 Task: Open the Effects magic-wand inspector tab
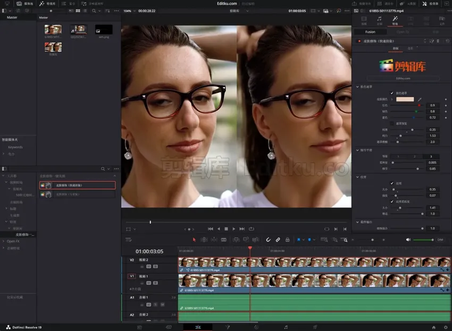pos(395,20)
